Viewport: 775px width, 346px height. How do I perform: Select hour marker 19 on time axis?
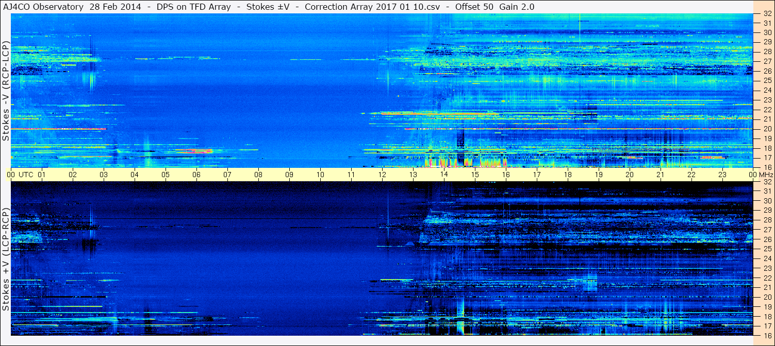[599, 175]
